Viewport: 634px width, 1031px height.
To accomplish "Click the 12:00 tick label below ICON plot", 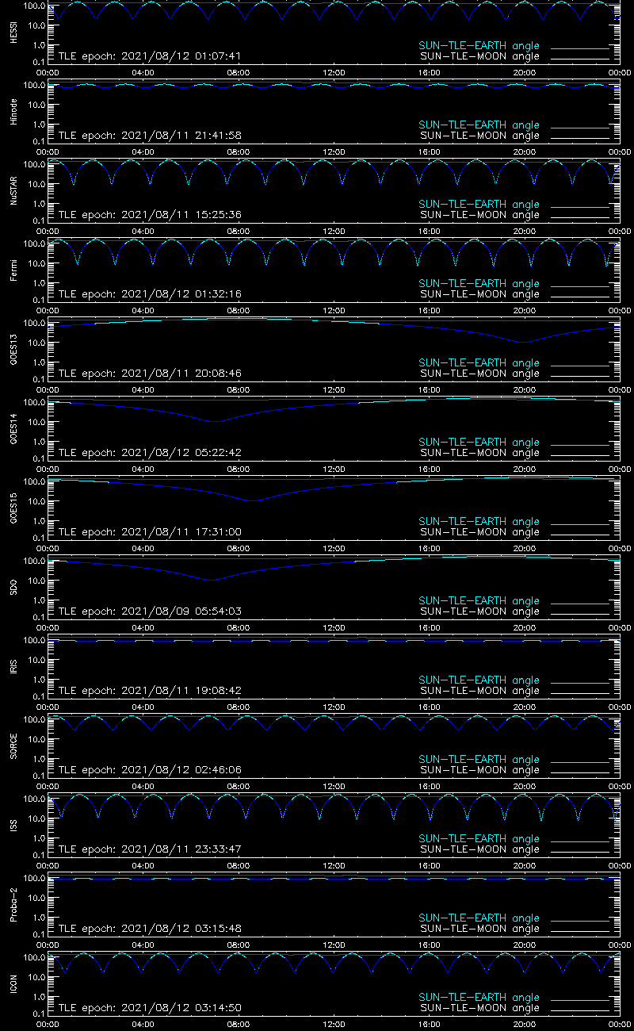I will click(334, 1024).
